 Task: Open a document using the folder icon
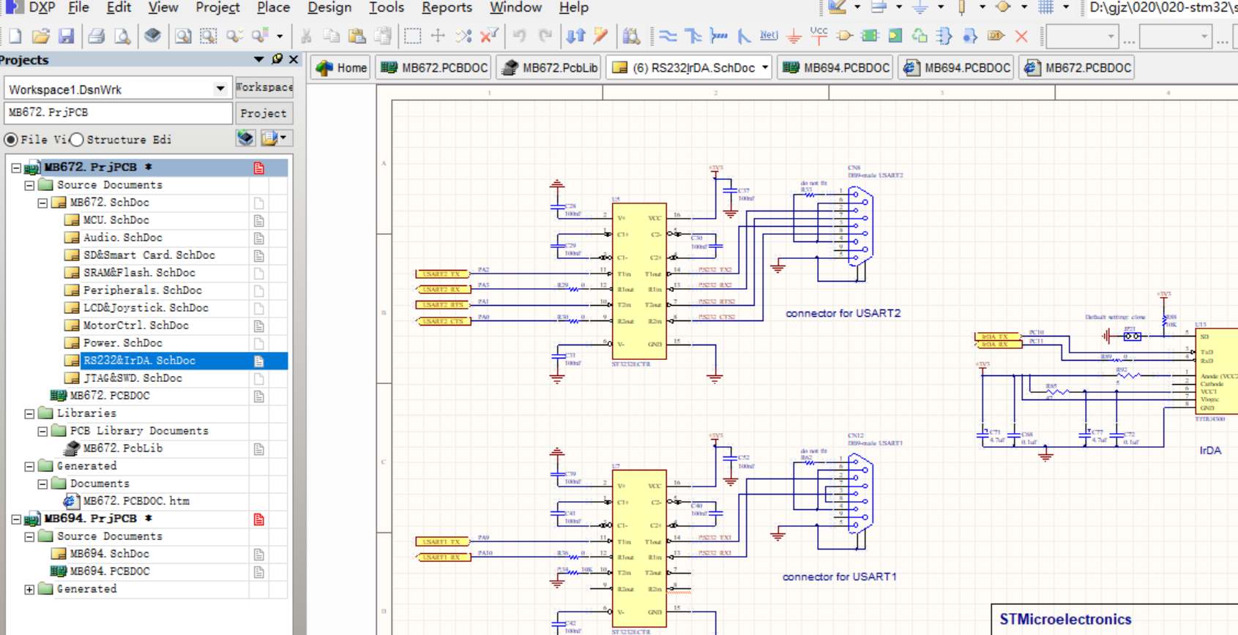coord(41,36)
